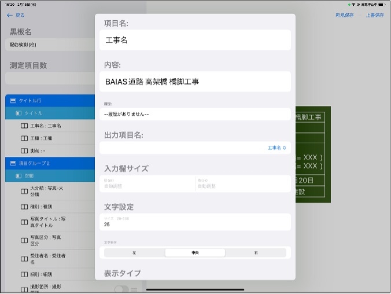Click the 項目グループ2 group row icon
Image resolution: width=391 pixels, height=294 pixels.
pos(13,163)
